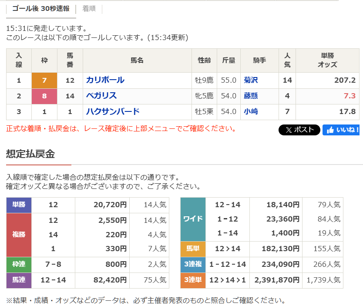Click the 18,140円 wide payout

coord(283,205)
